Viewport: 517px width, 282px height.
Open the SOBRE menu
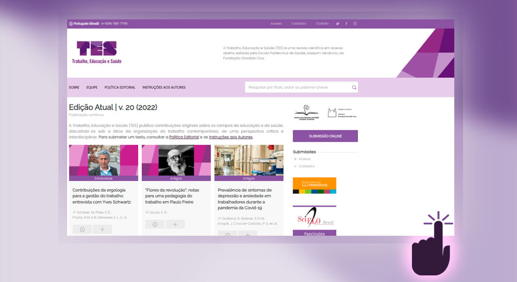click(x=74, y=87)
